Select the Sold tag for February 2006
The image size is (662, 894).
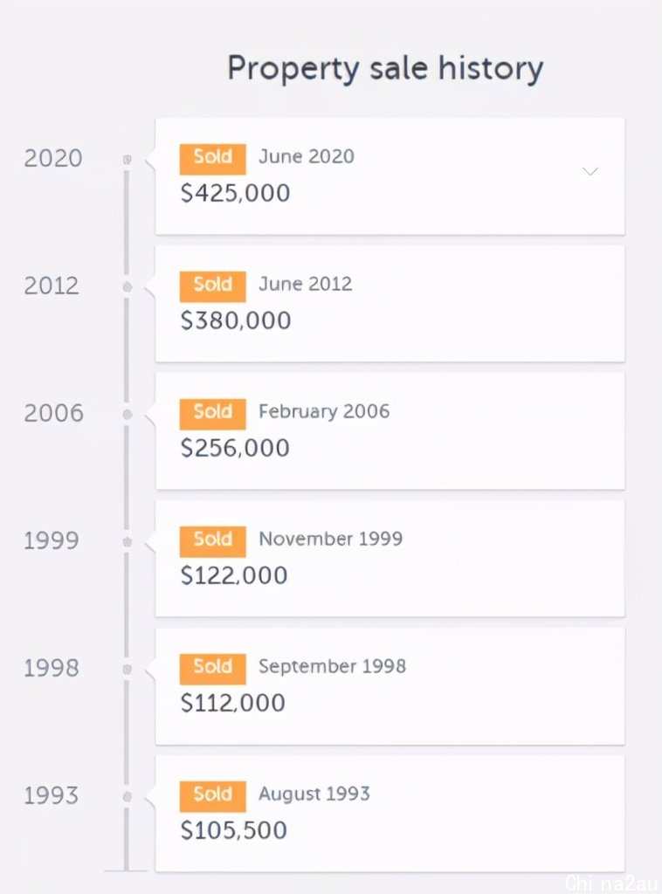[x=213, y=414]
